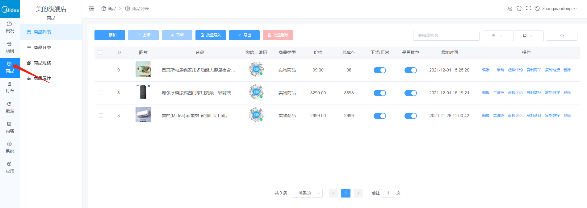The image size is (587, 208).
Task: Click the refresh icon near username
Action: (538, 9)
